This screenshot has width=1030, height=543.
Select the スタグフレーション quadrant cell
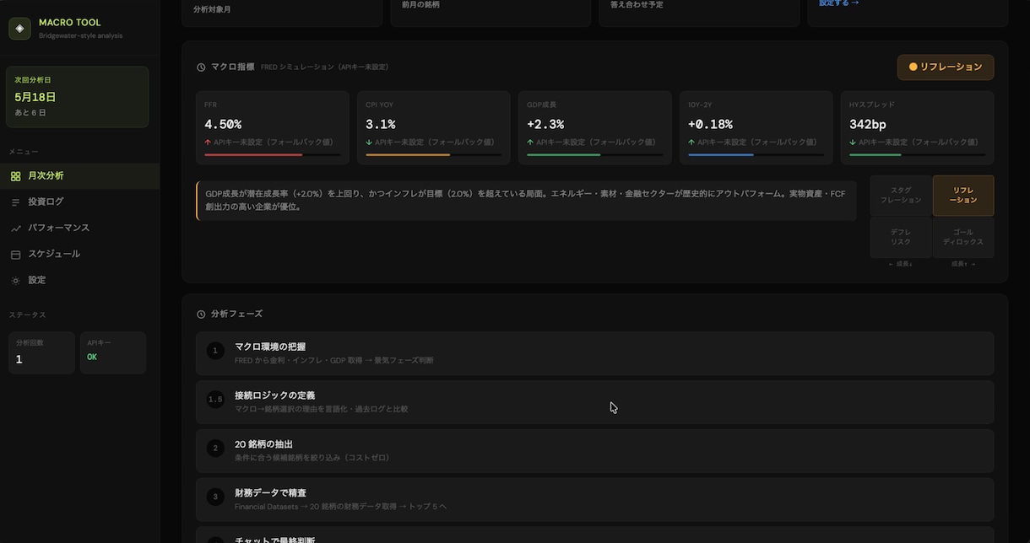901,196
